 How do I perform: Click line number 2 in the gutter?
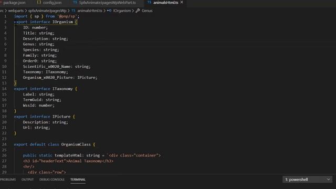5,22
